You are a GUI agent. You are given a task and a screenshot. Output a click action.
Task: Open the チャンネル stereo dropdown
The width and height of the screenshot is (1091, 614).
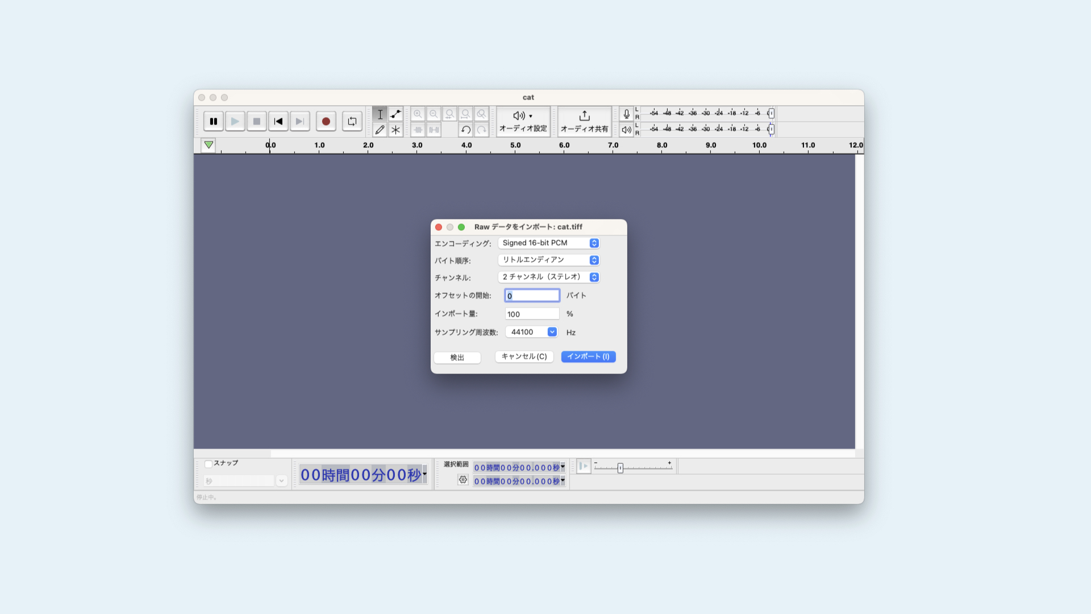coord(548,277)
